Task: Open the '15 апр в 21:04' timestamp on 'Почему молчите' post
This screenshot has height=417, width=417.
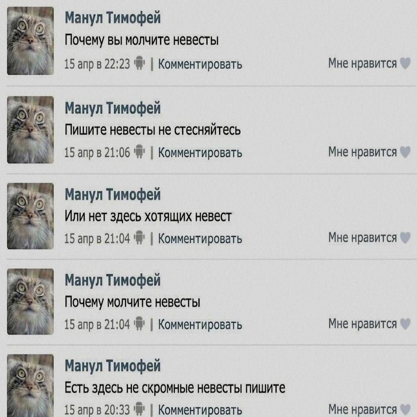Action: coord(97,325)
